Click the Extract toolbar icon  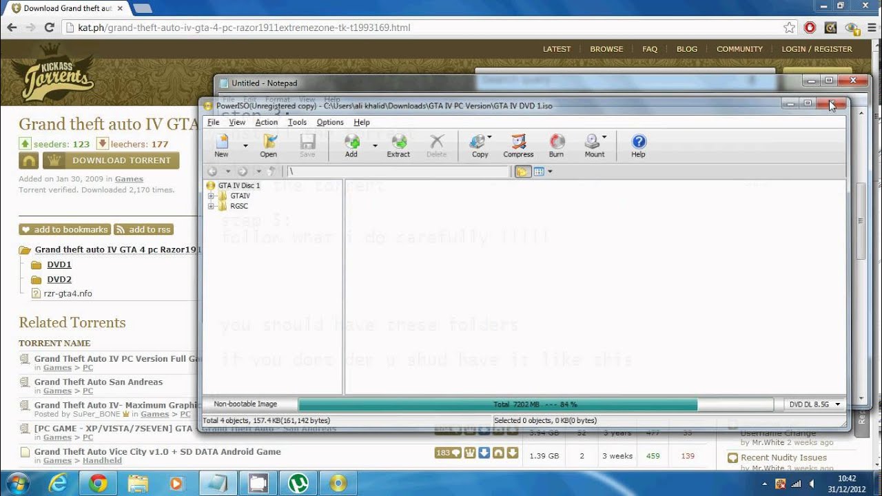pos(398,145)
